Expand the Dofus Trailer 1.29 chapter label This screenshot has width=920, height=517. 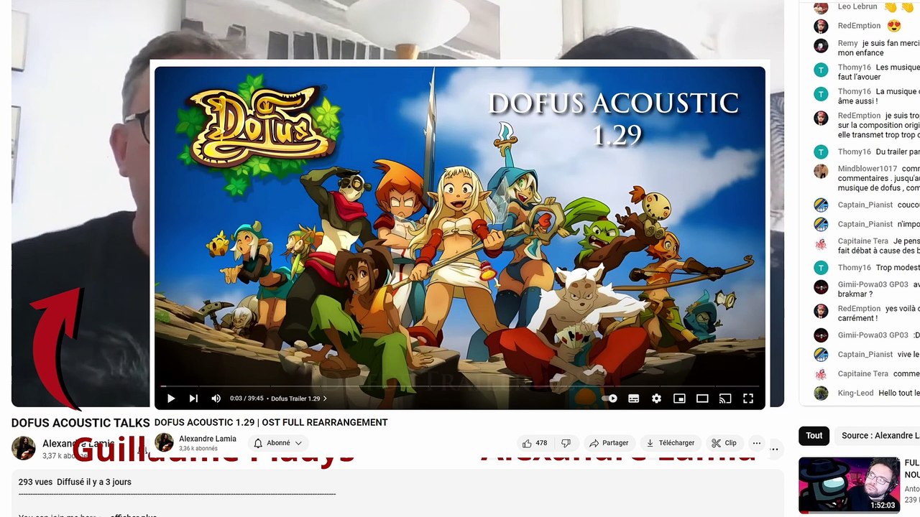(x=299, y=399)
